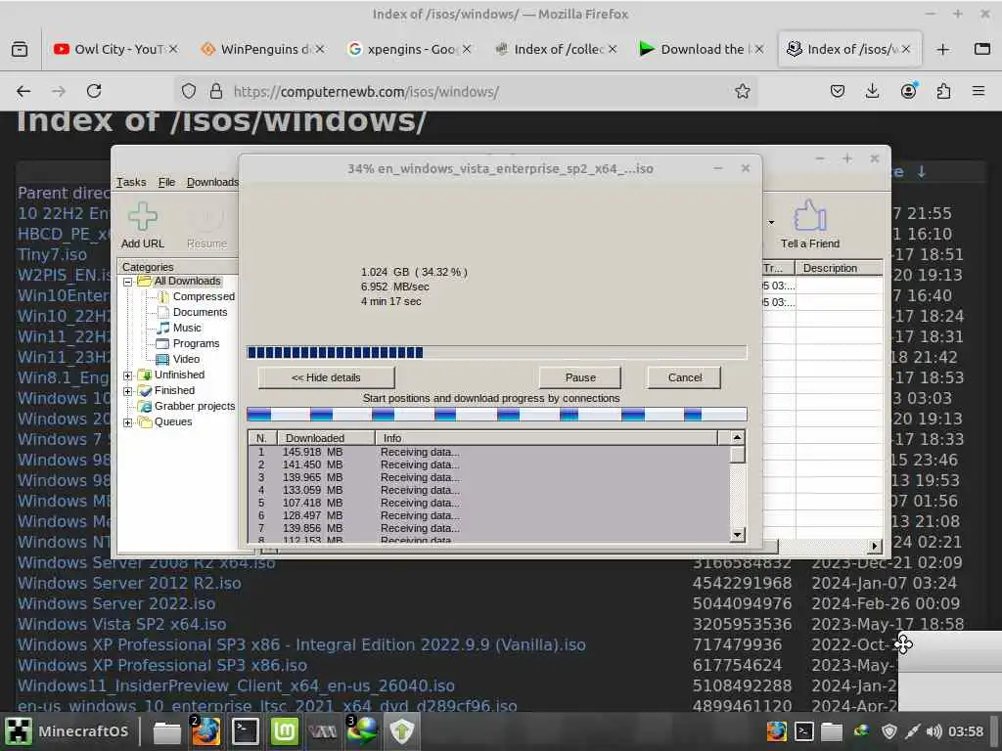Click the Add URL plus icon

pyautogui.click(x=143, y=216)
